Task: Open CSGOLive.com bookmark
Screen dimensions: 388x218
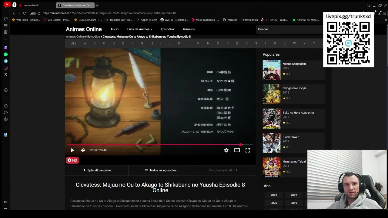Action: [x=88, y=20]
